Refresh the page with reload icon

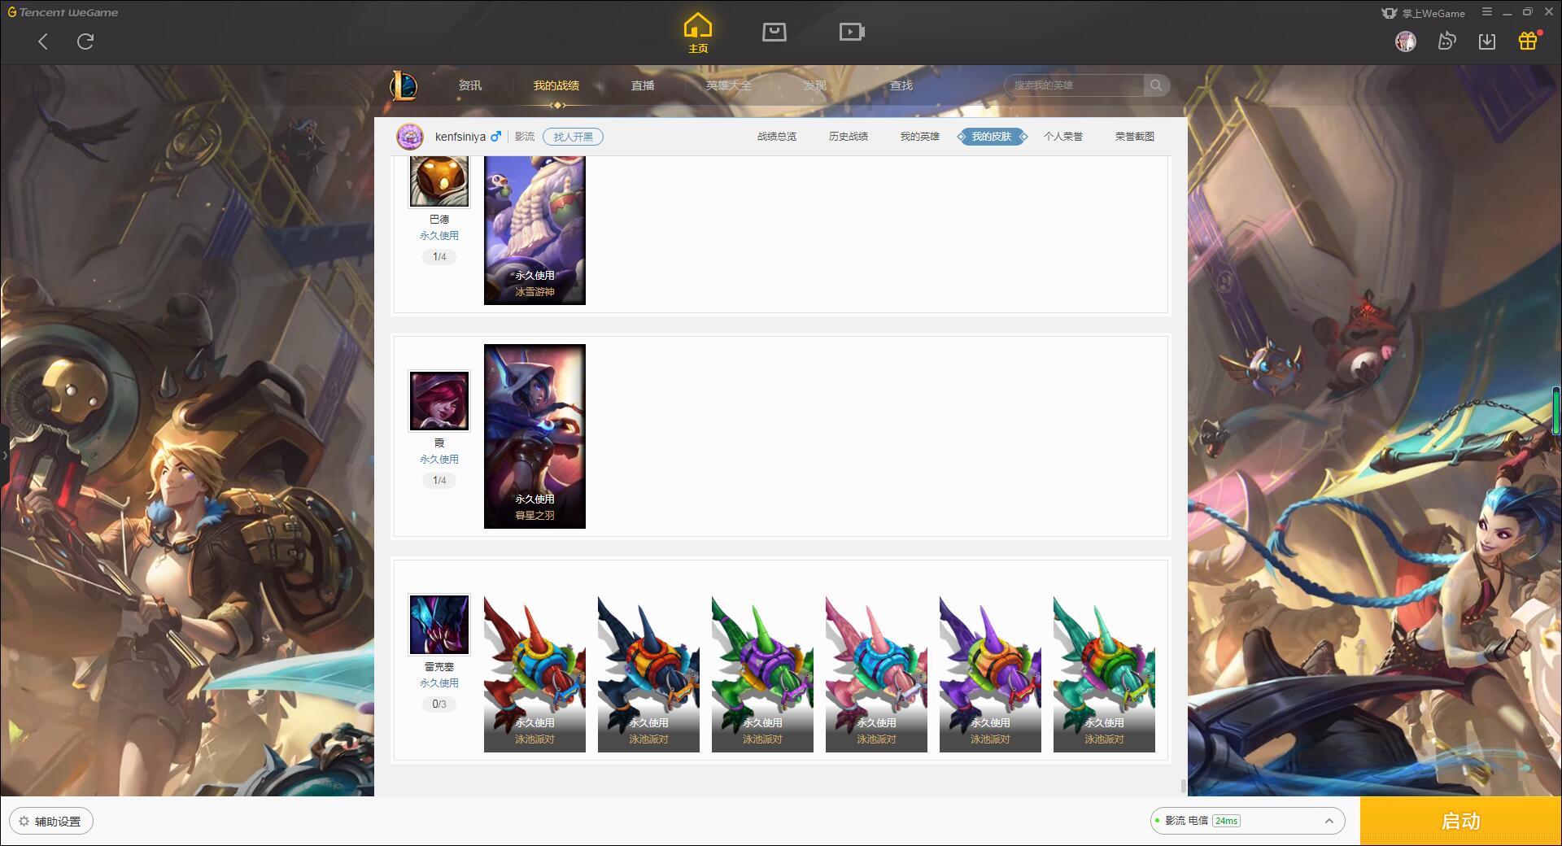[x=85, y=41]
